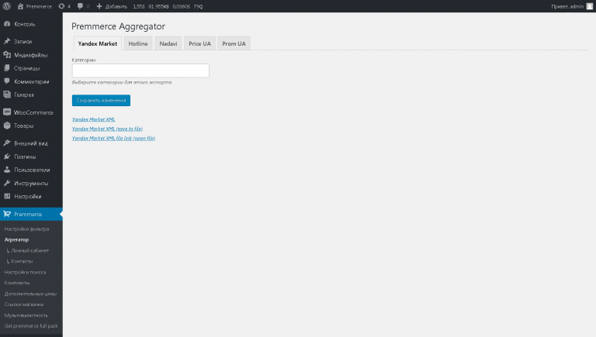Open the Дополнительные цены submenu item
Image resolution: width=596 pixels, height=337 pixels.
[30, 294]
